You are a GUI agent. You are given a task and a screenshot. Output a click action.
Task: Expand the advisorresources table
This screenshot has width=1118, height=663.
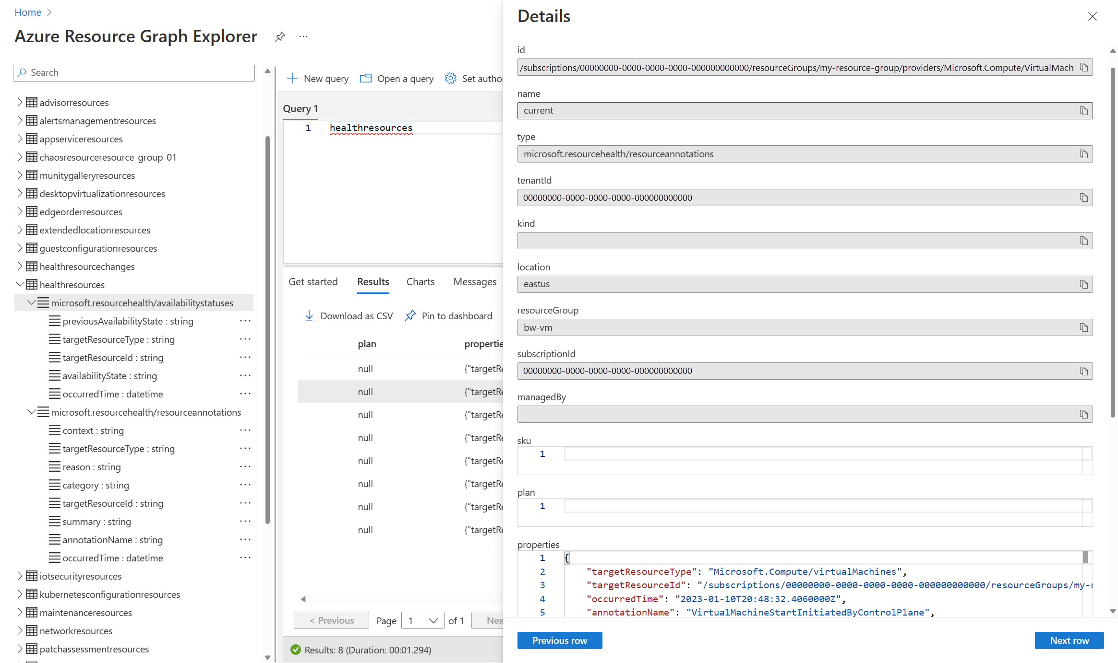tap(20, 103)
